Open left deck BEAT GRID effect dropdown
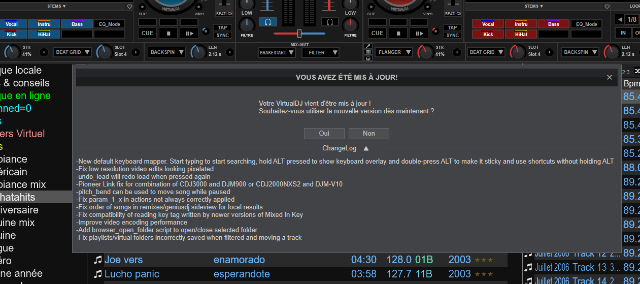Screen dimensions: 640x284 coord(73,52)
